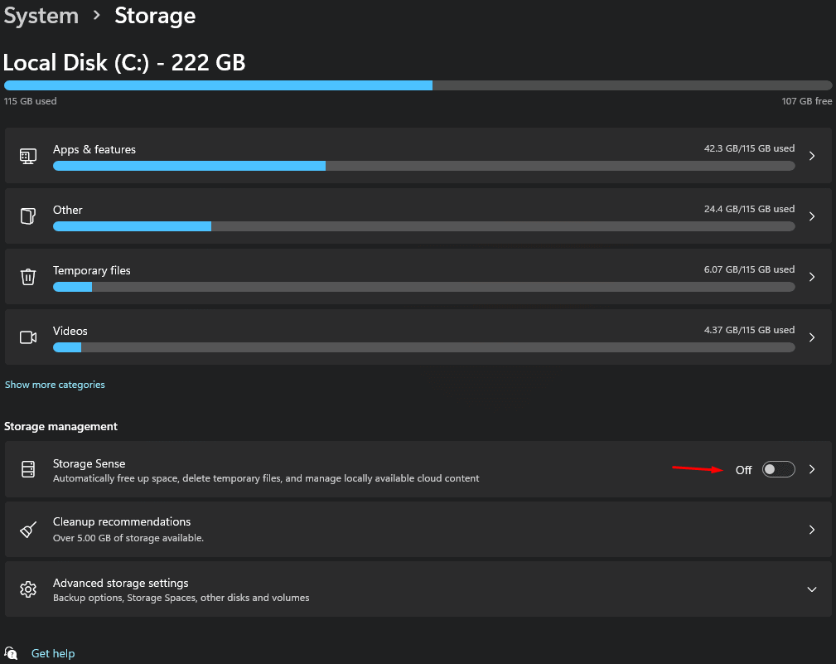
Task: Open the Get help link
Action: (53, 653)
